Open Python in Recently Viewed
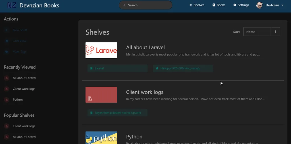 tap(18, 100)
